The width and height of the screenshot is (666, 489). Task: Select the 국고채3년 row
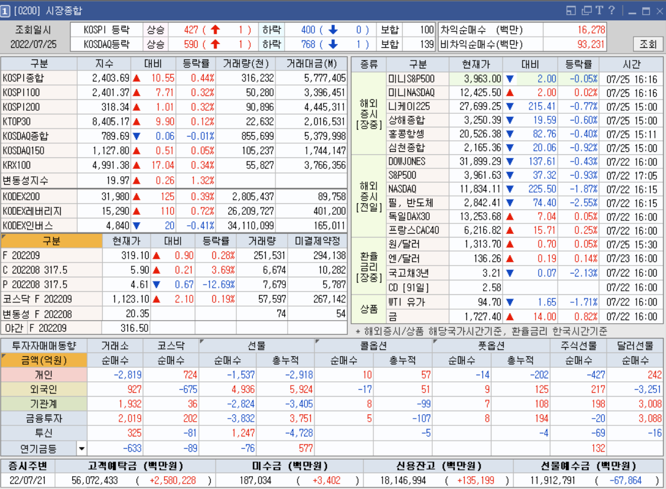coord(525,273)
